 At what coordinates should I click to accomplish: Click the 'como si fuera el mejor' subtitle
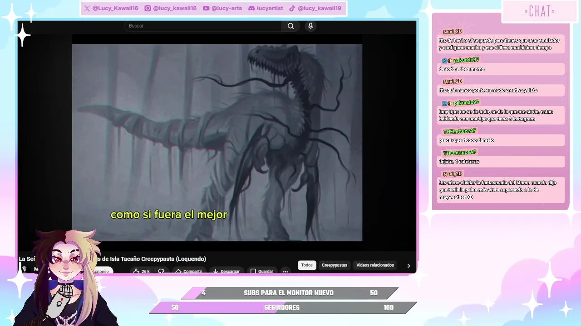(168, 215)
